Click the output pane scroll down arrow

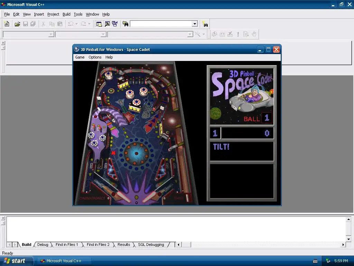pyautogui.click(x=348, y=239)
